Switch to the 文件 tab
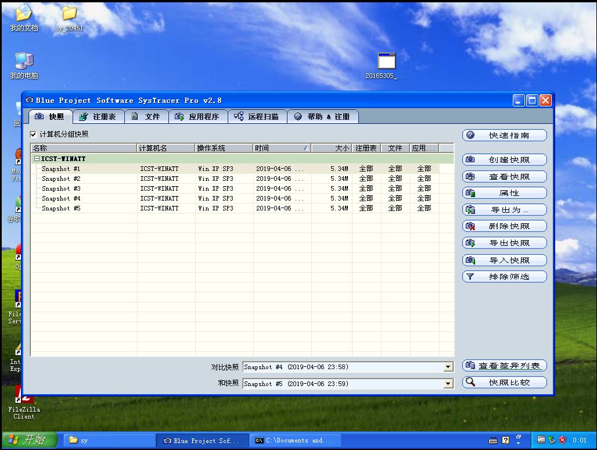This screenshot has height=450, width=597. (x=146, y=117)
